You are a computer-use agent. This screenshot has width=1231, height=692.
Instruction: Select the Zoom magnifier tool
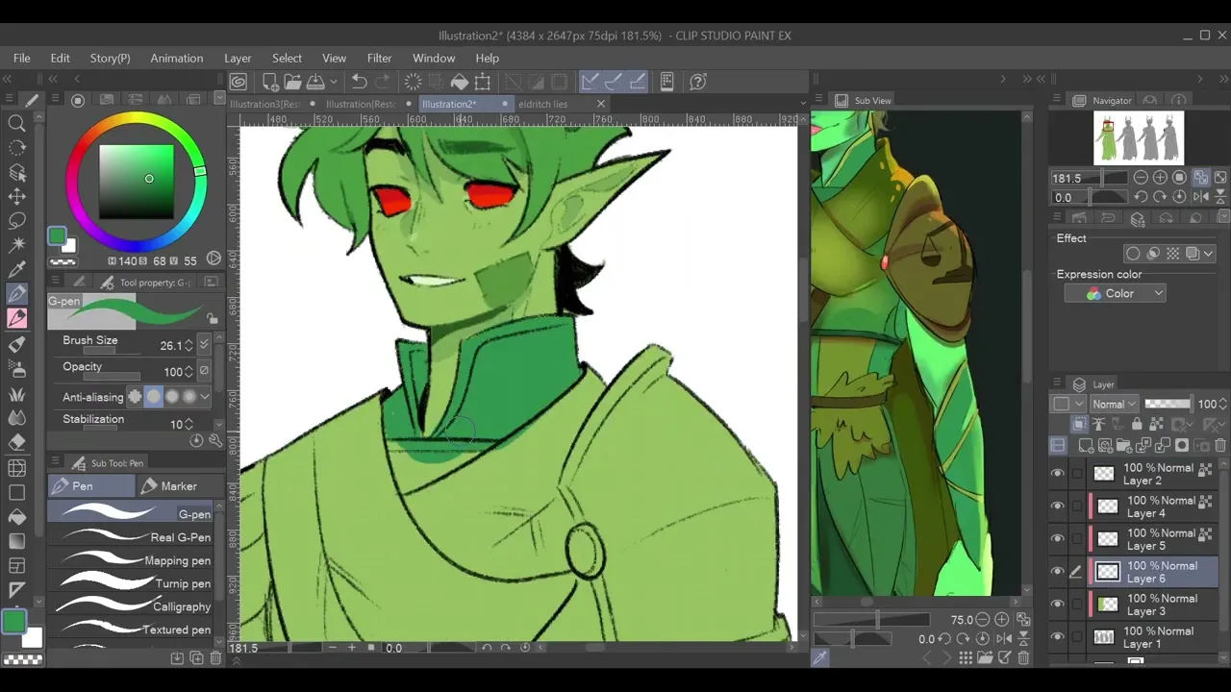coord(16,123)
